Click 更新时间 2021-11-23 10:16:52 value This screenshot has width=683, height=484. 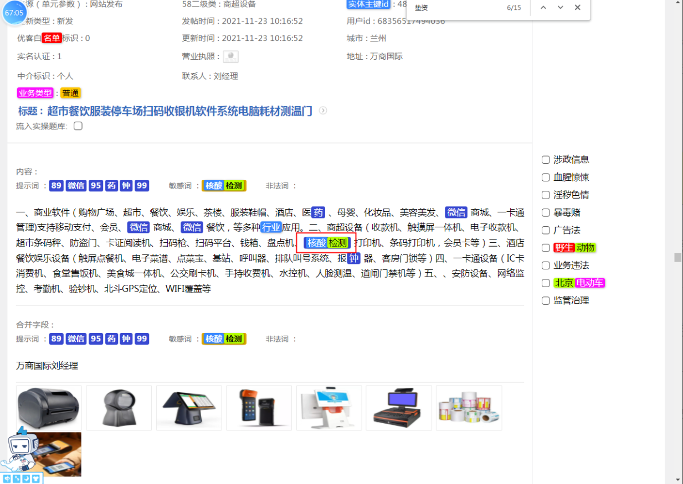coord(263,38)
